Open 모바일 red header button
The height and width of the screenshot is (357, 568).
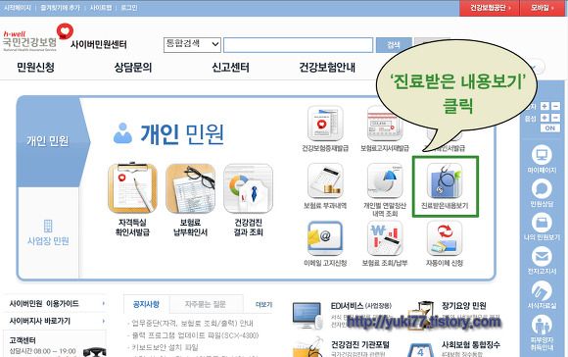click(542, 8)
